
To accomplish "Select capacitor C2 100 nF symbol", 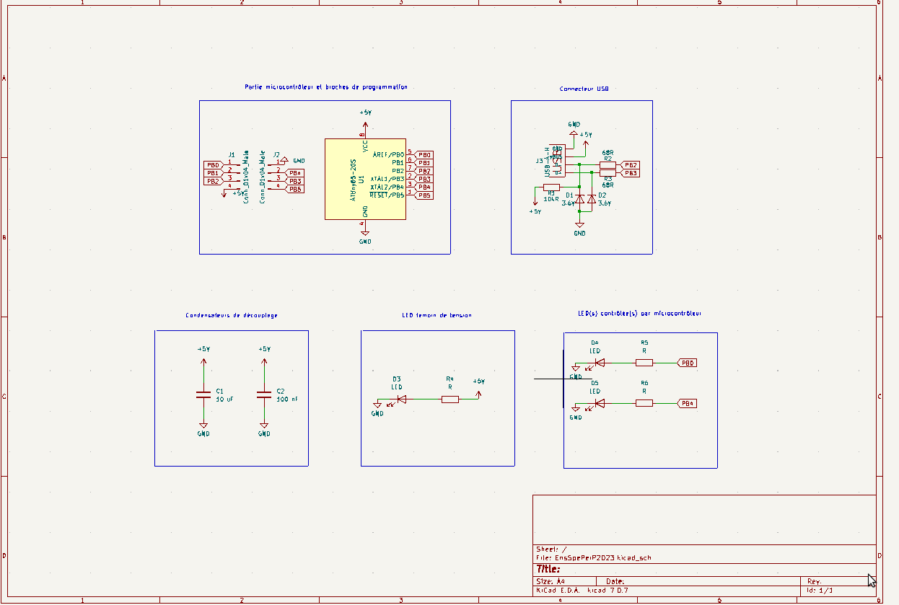I will [x=264, y=394].
